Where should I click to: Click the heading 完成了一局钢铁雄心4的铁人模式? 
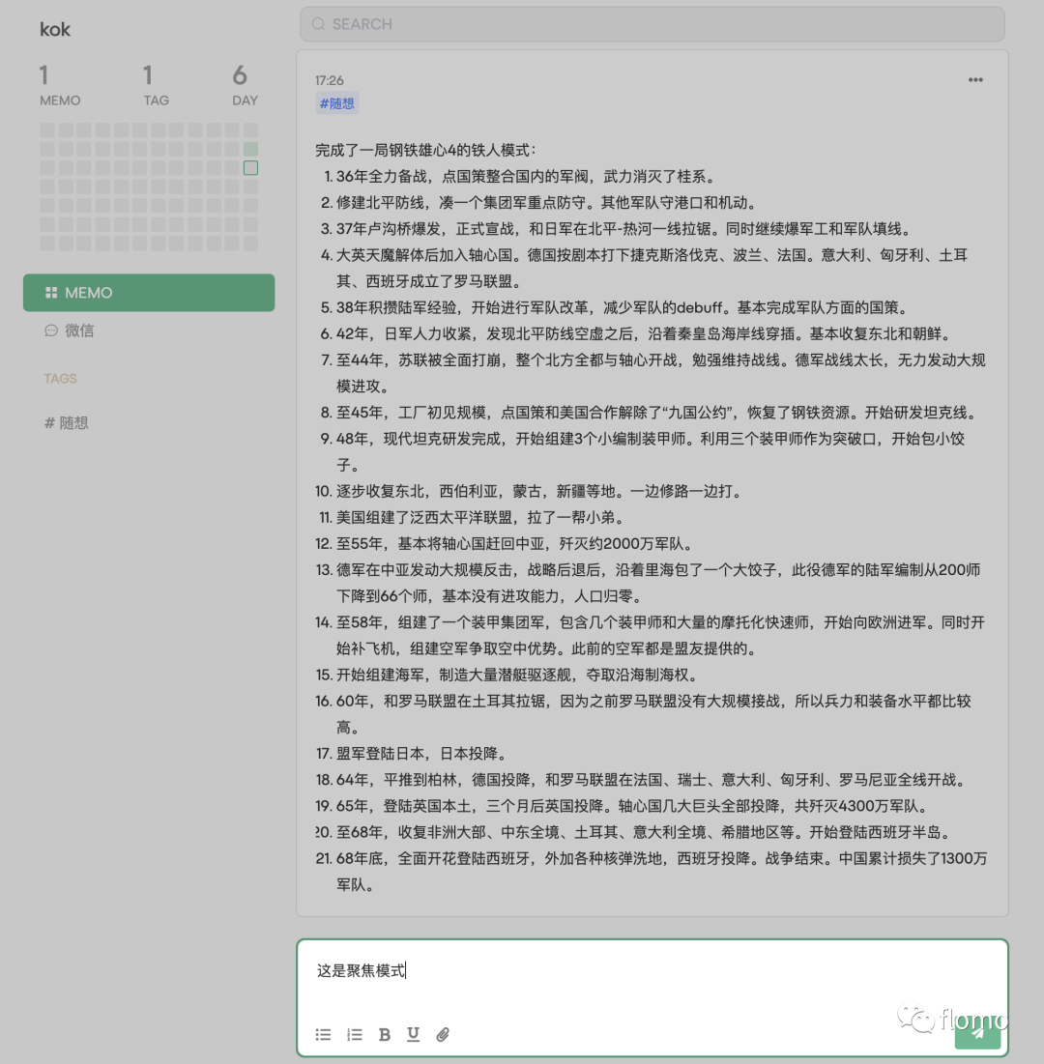(x=426, y=150)
